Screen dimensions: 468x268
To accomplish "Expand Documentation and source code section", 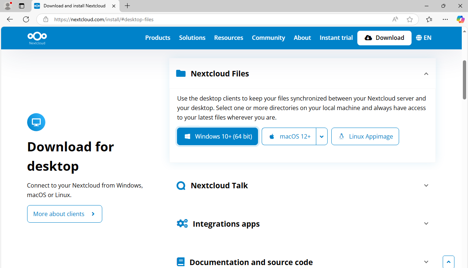I will pos(426,262).
